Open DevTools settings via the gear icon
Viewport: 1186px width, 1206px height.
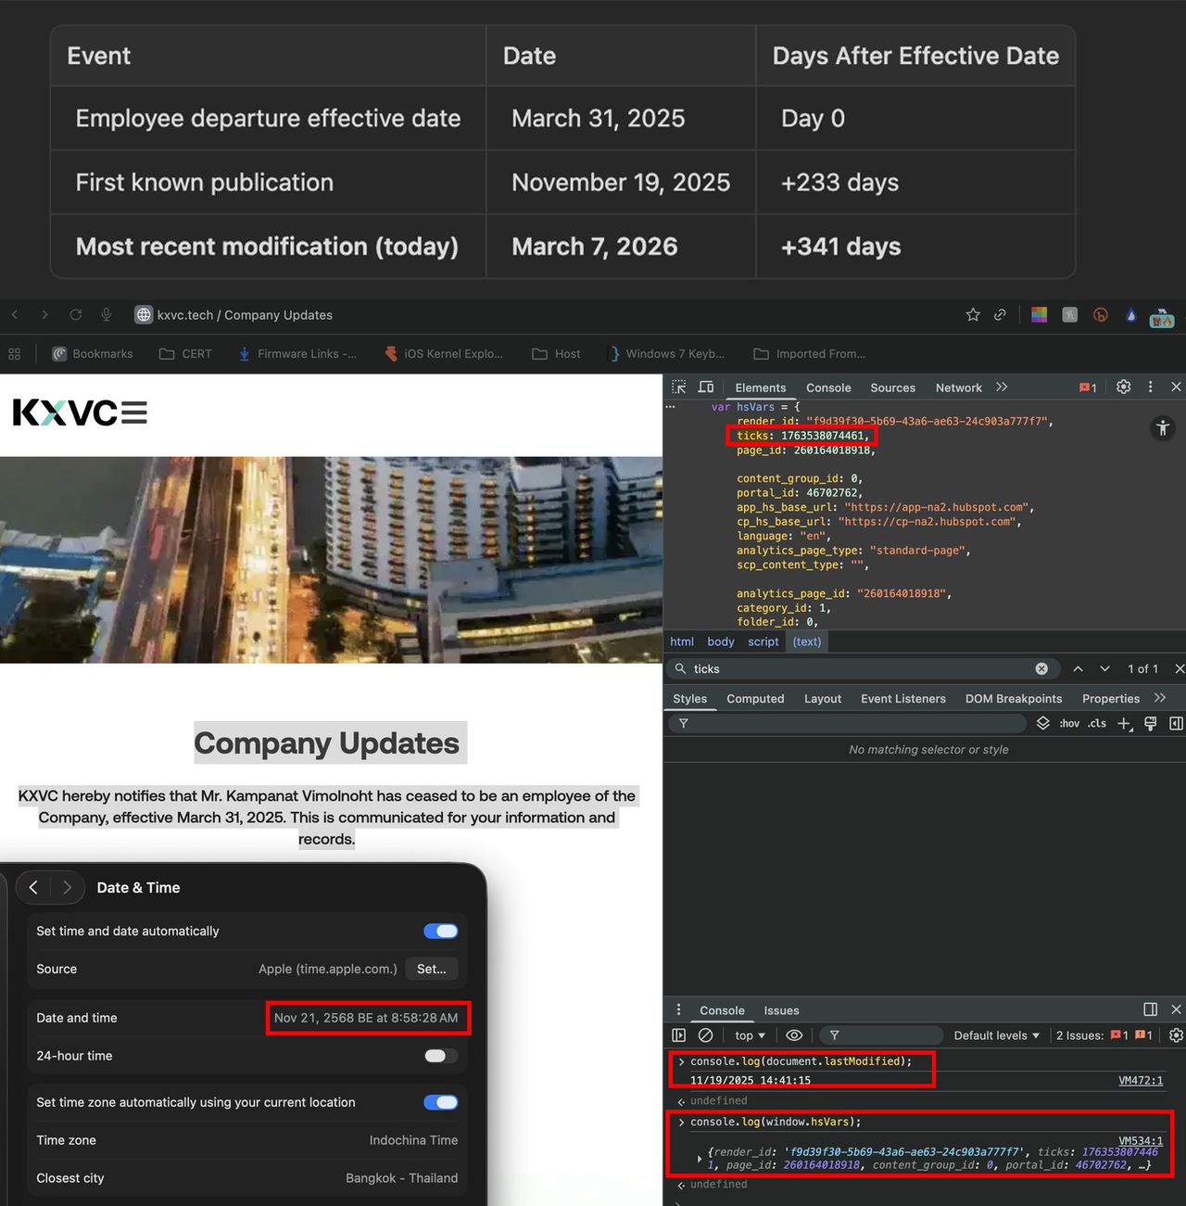tap(1123, 387)
